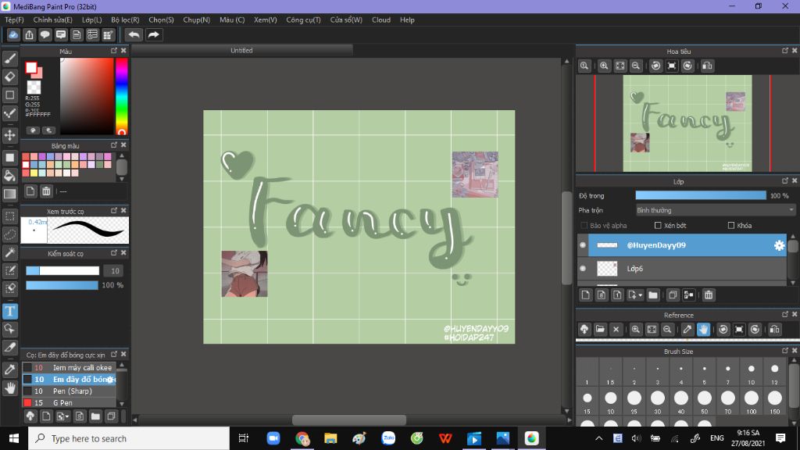Zoom out using the Hoa tiêu navigator

tap(636, 66)
